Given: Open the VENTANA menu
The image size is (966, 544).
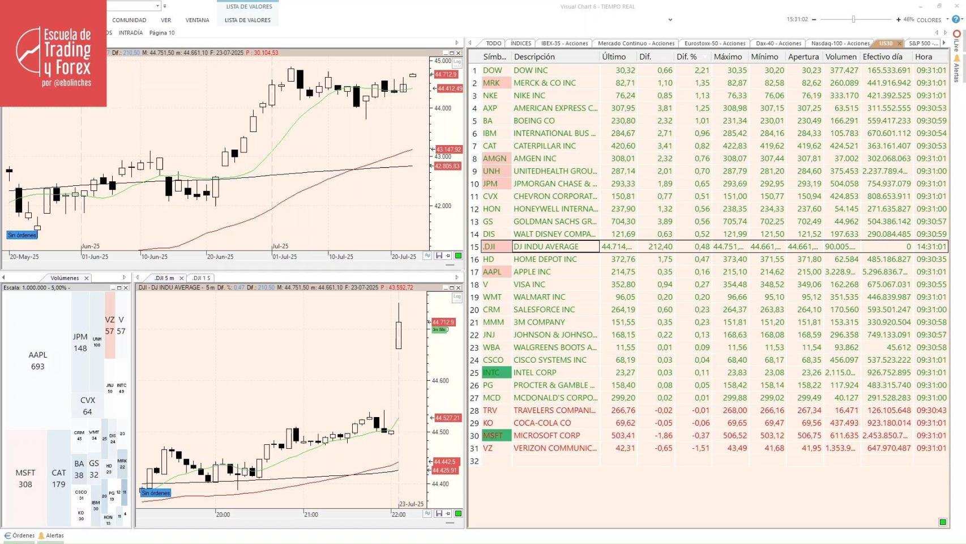Looking at the screenshot, I should [198, 20].
